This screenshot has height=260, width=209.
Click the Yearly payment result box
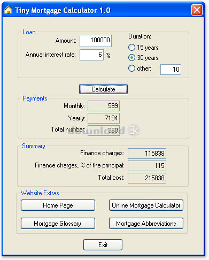104,118
